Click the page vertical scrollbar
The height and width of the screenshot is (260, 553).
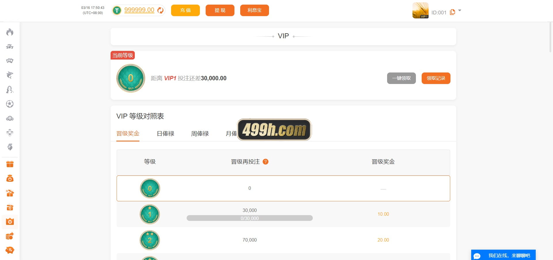pos(550,37)
